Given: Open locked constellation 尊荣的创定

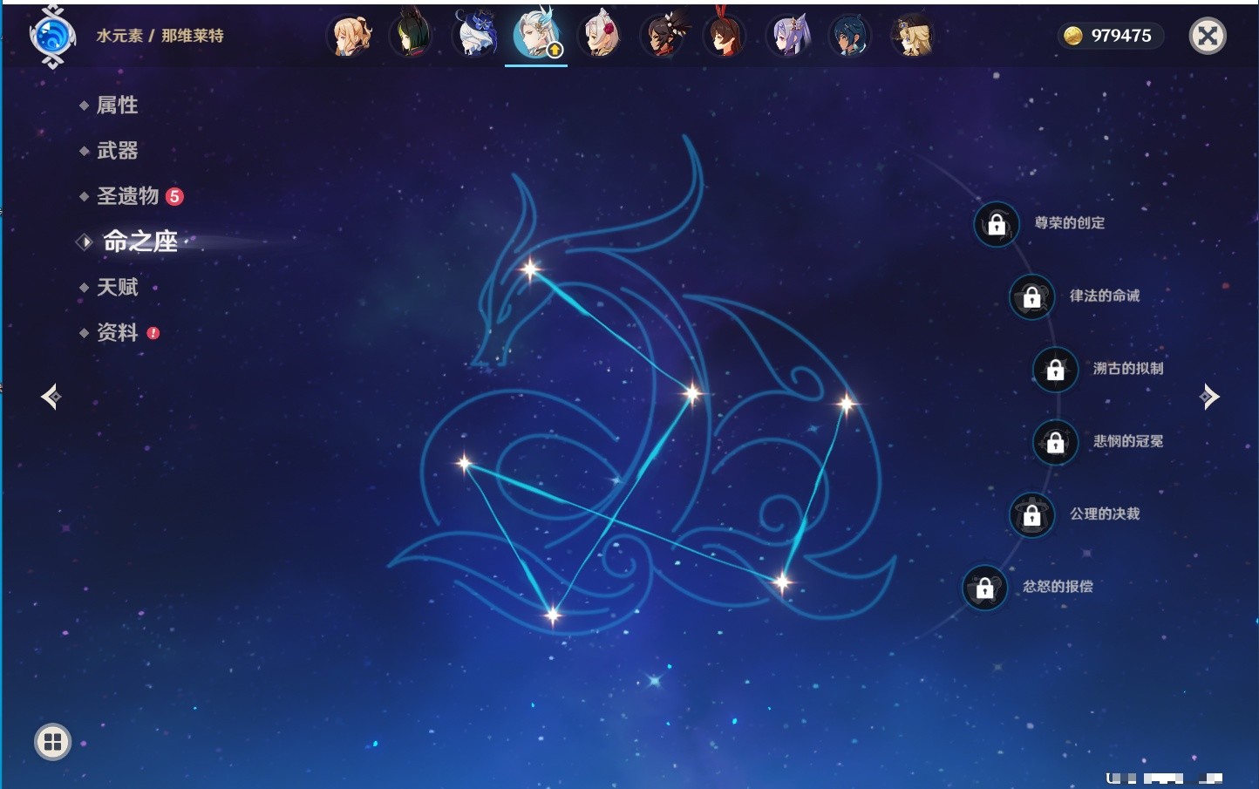Looking at the screenshot, I should point(997,224).
